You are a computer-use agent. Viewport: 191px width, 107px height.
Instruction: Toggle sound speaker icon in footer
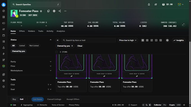coord(184,105)
